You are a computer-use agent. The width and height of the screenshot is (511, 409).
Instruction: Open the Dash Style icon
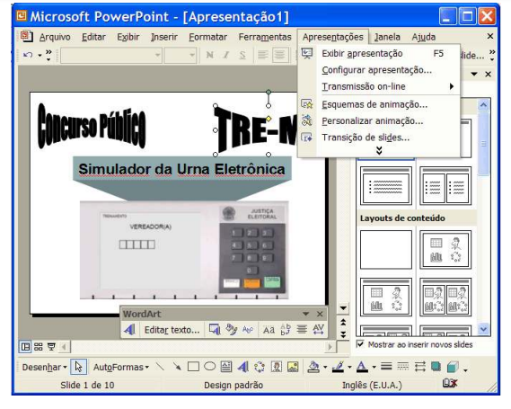pos(403,367)
